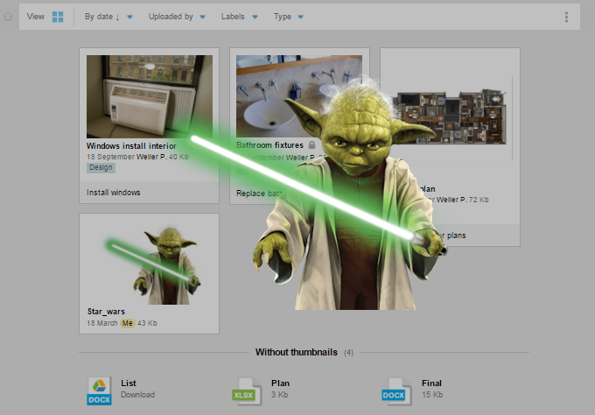Click the Google Drive DOCX icon for List
The width and height of the screenshot is (595, 415).
[x=99, y=390]
